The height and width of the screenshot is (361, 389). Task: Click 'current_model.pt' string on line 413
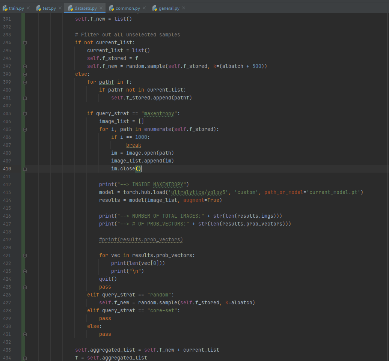pos(333,193)
